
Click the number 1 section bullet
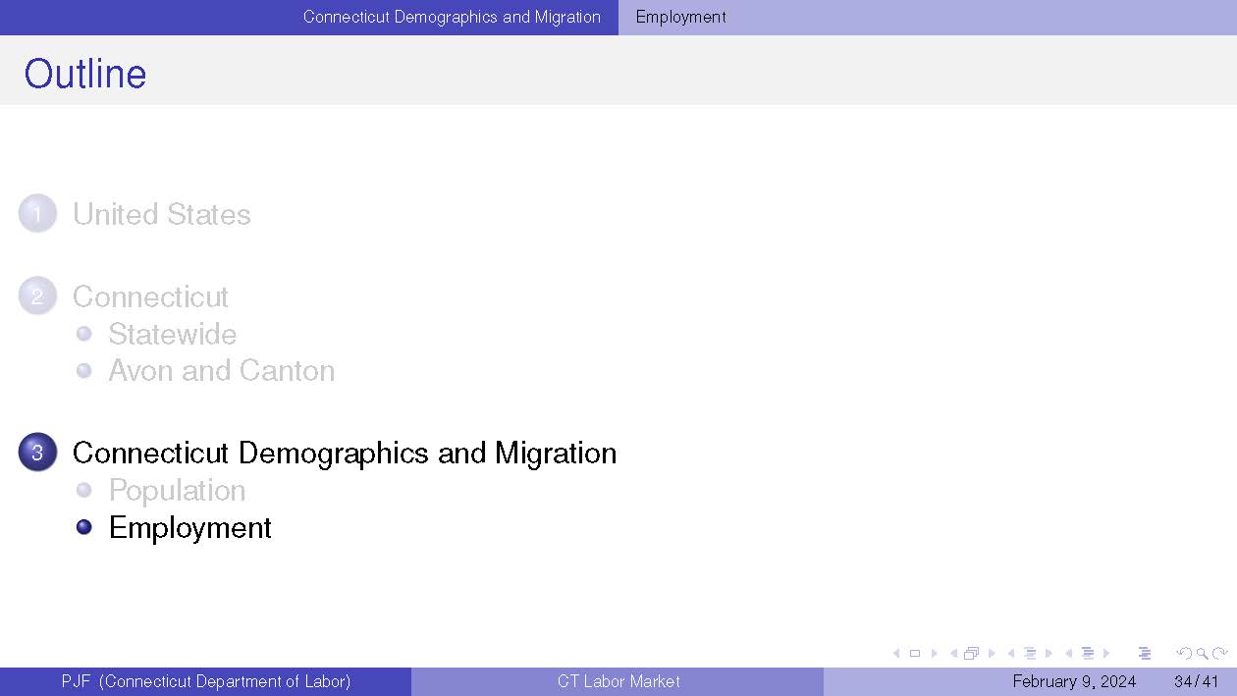(37, 214)
